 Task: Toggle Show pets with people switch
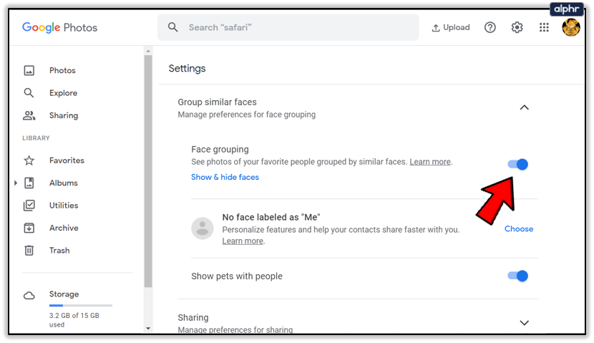(x=518, y=276)
